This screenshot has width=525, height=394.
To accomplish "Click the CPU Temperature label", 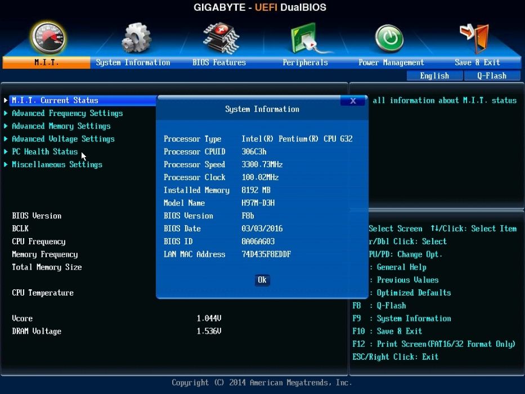I will point(43,293).
